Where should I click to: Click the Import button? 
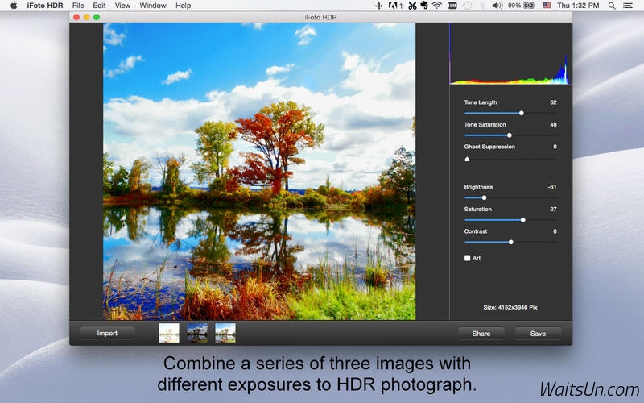click(x=107, y=333)
